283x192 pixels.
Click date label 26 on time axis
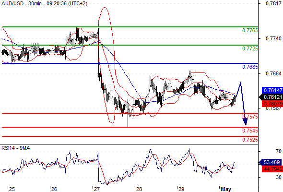click(x=54, y=189)
